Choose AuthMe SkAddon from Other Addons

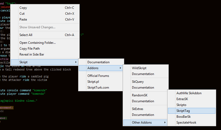pyautogui.click(x=192, y=93)
